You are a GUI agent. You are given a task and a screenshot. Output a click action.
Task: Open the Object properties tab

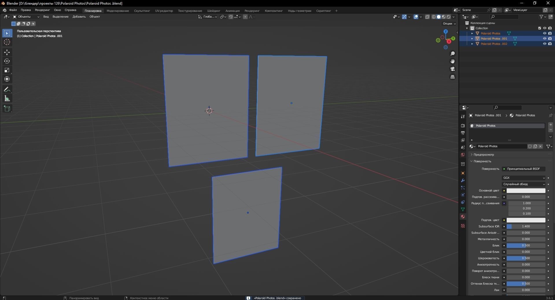pyautogui.click(x=463, y=173)
